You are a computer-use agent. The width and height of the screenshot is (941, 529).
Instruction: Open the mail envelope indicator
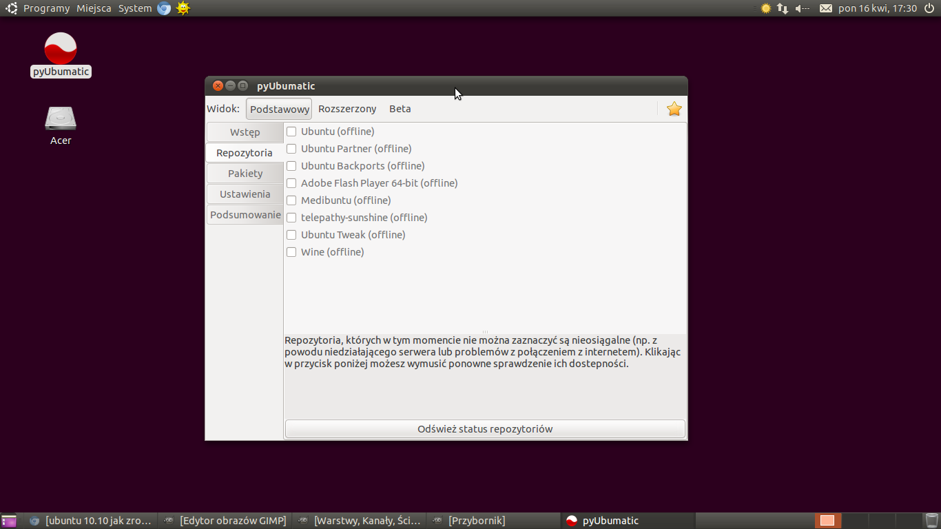826,8
